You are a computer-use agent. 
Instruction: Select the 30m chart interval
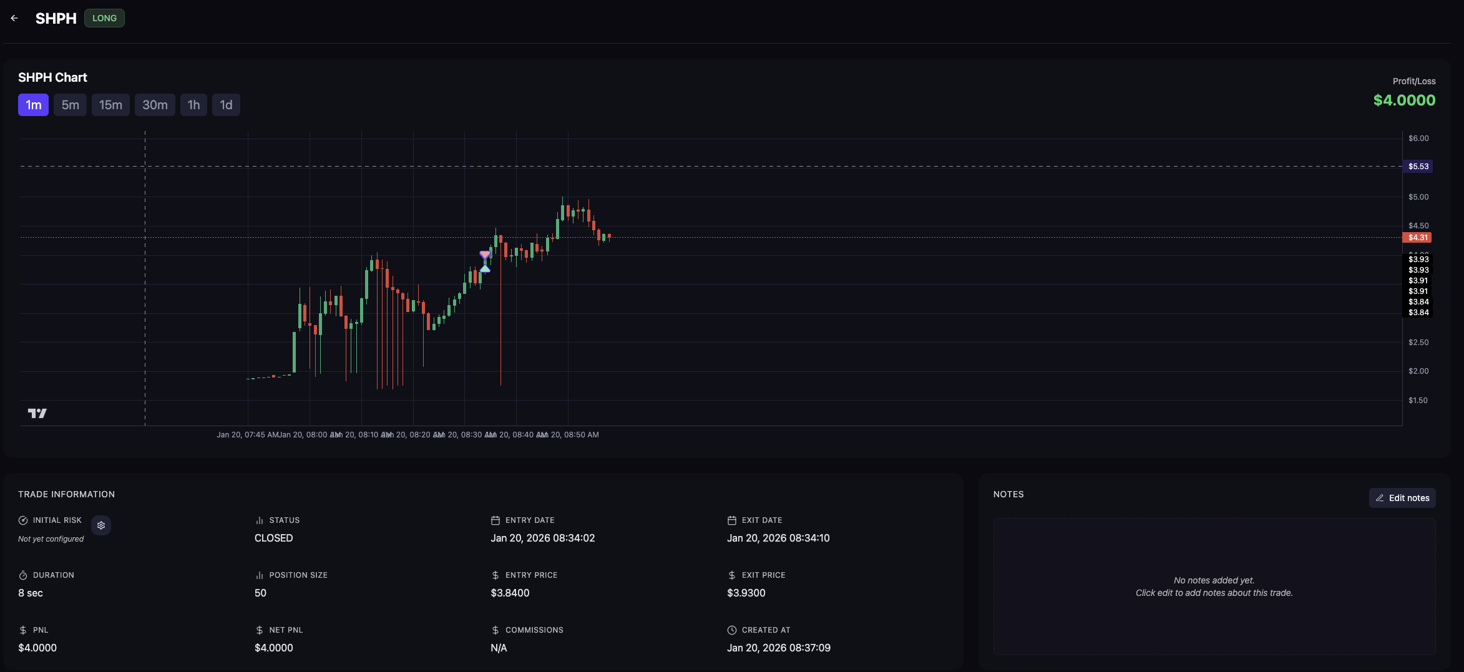click(155, 105)
